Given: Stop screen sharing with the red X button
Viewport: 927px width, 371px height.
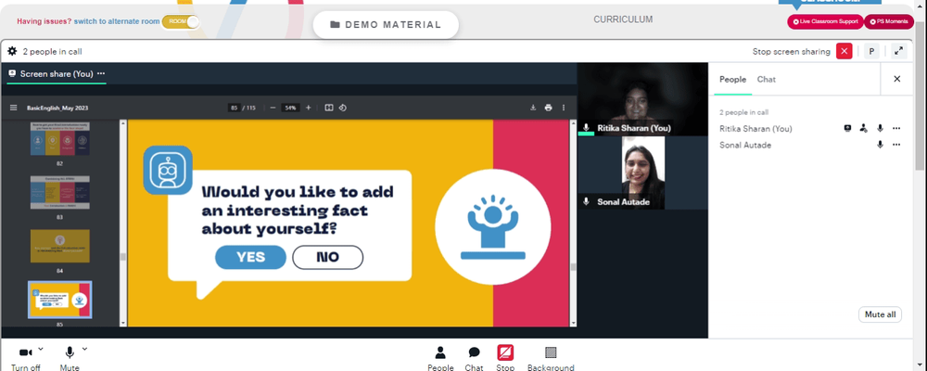Looking at the screenshot, I should (x=844, y=52).
